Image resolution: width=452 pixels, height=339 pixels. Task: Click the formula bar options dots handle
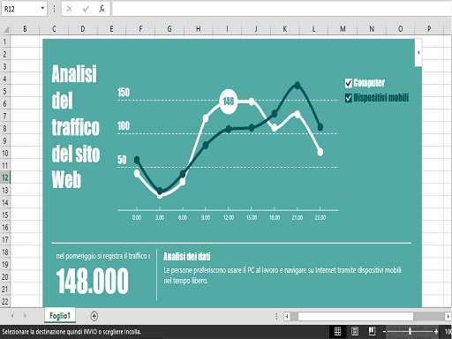coord(54,9)
